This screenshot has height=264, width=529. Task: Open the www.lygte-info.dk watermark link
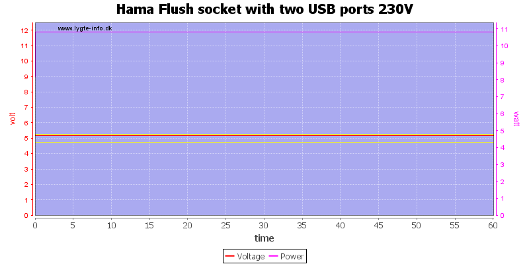(85, 28)
